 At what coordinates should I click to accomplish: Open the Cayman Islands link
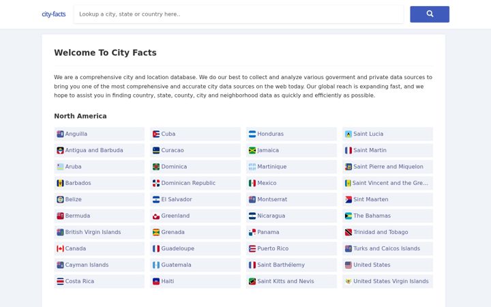(x=100, y=265)
